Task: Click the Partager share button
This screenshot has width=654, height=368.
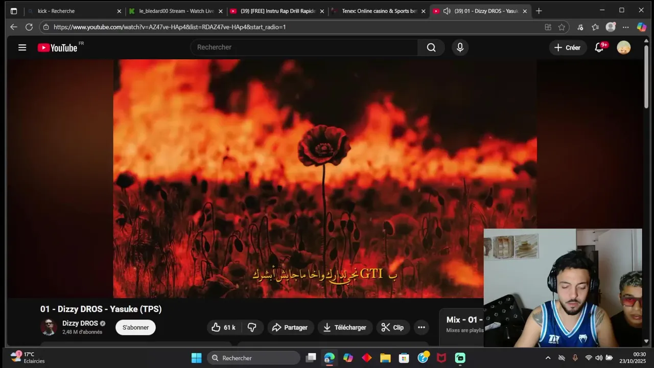Action: (290, 327)
